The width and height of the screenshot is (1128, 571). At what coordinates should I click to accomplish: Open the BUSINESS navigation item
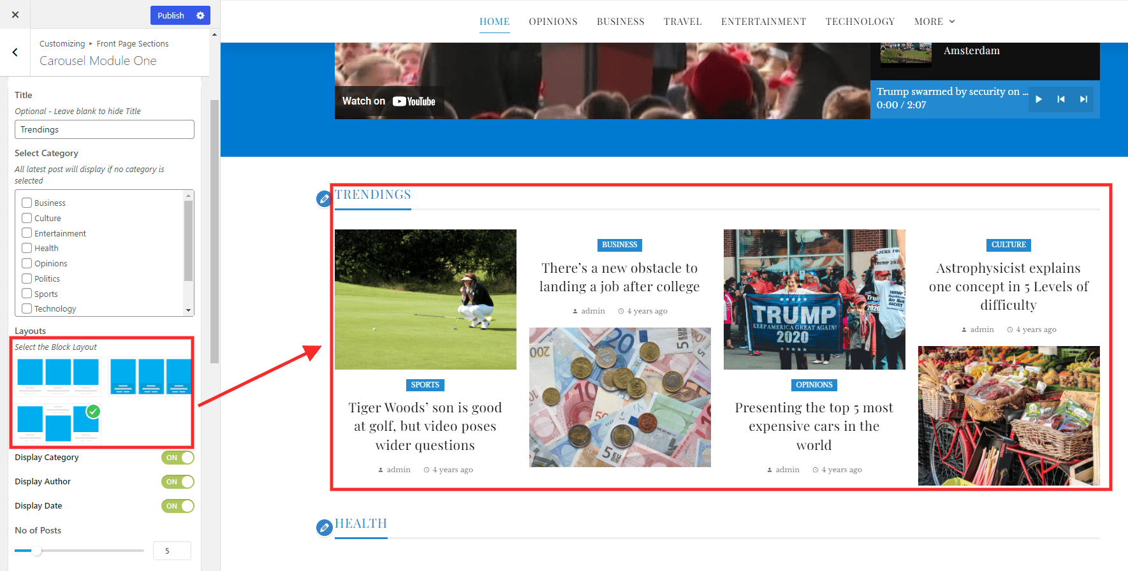pos(620,22)
